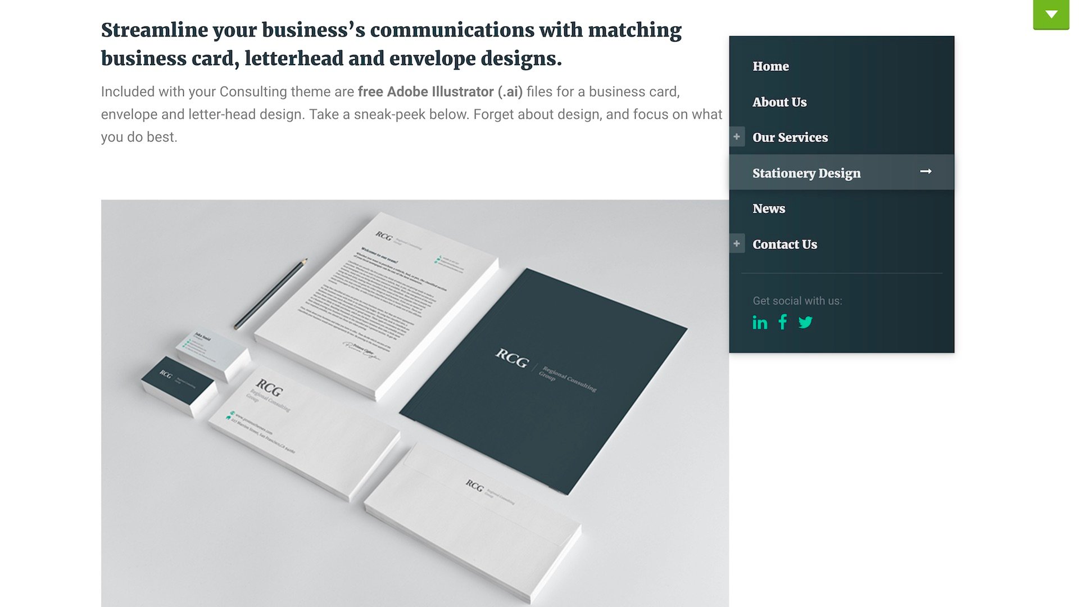Go to the Home menu item
The image size is (1079, 607).
coord(770,66)
